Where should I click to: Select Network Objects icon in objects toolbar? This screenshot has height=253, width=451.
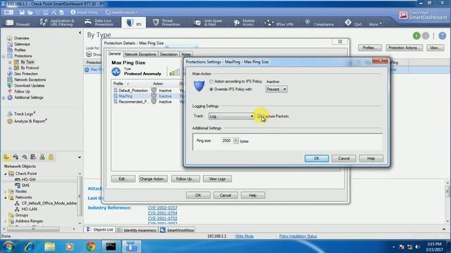(6, 157)
